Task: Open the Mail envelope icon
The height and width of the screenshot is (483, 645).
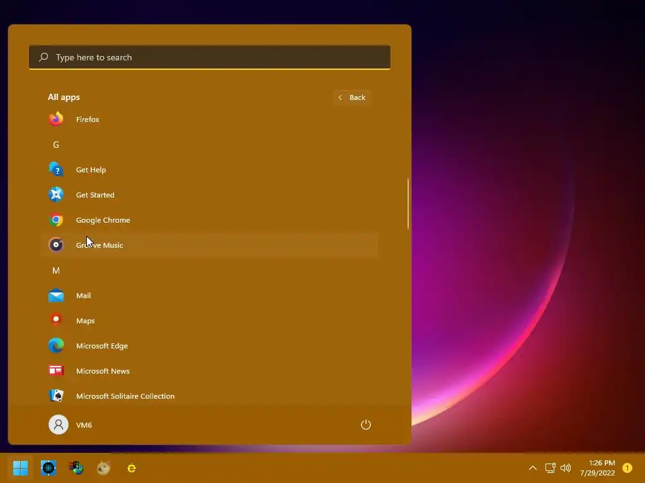Action: tap(56, 296)
